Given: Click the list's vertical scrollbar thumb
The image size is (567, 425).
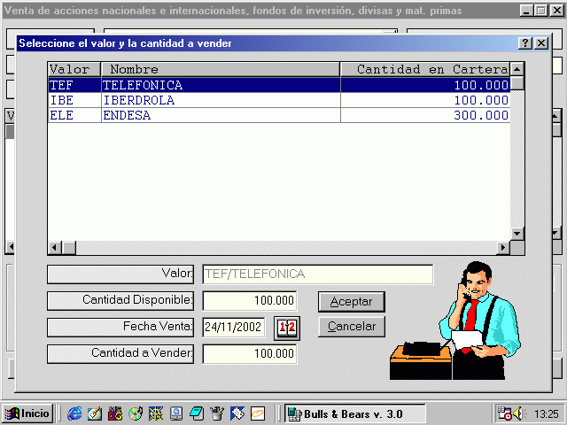Looking at the screenshot, I should coord(517,82).
